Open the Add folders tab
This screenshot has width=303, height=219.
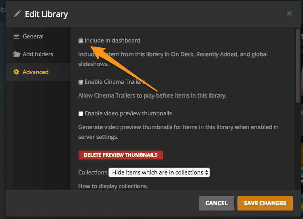click(x=38, y=54)
